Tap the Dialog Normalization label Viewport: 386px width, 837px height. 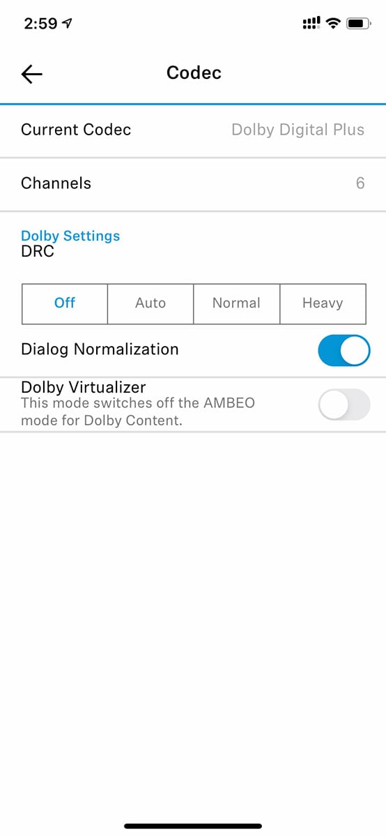pyautogui.click(x=100, y=349)
